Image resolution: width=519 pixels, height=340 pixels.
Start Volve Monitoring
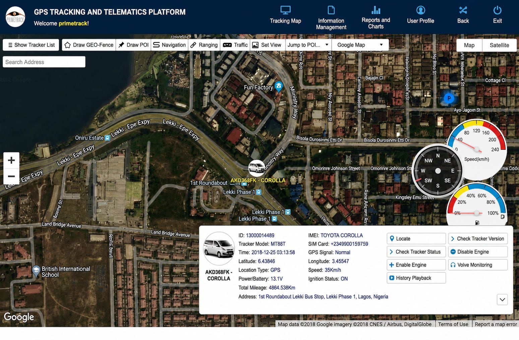pos(478,265)
